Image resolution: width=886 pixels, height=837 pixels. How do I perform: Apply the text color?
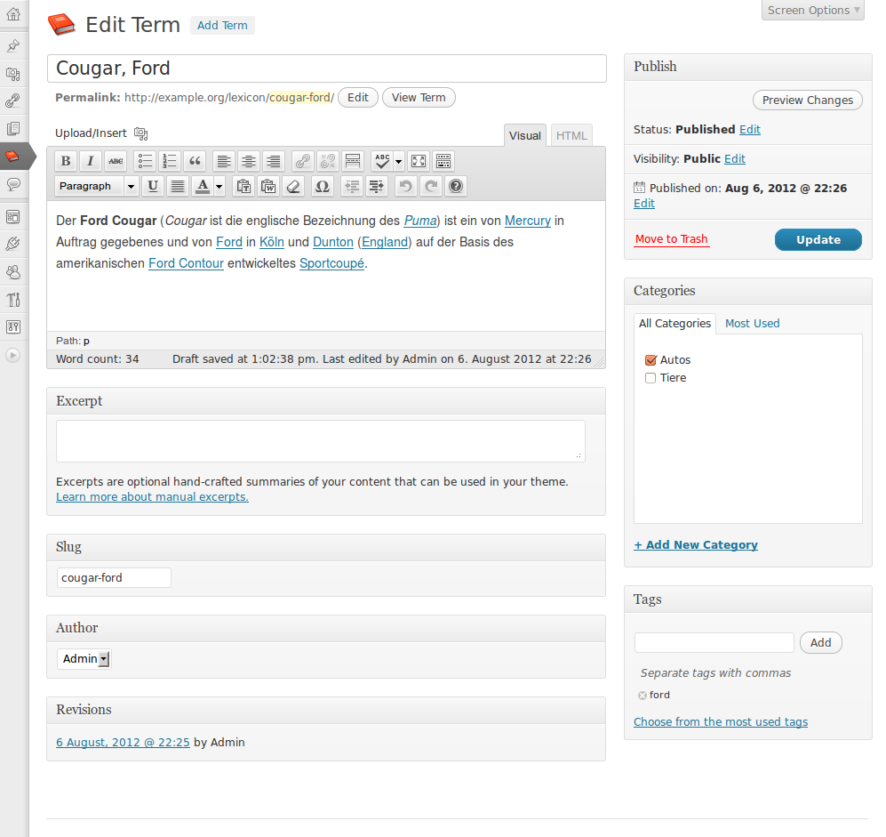coord(203,186)
